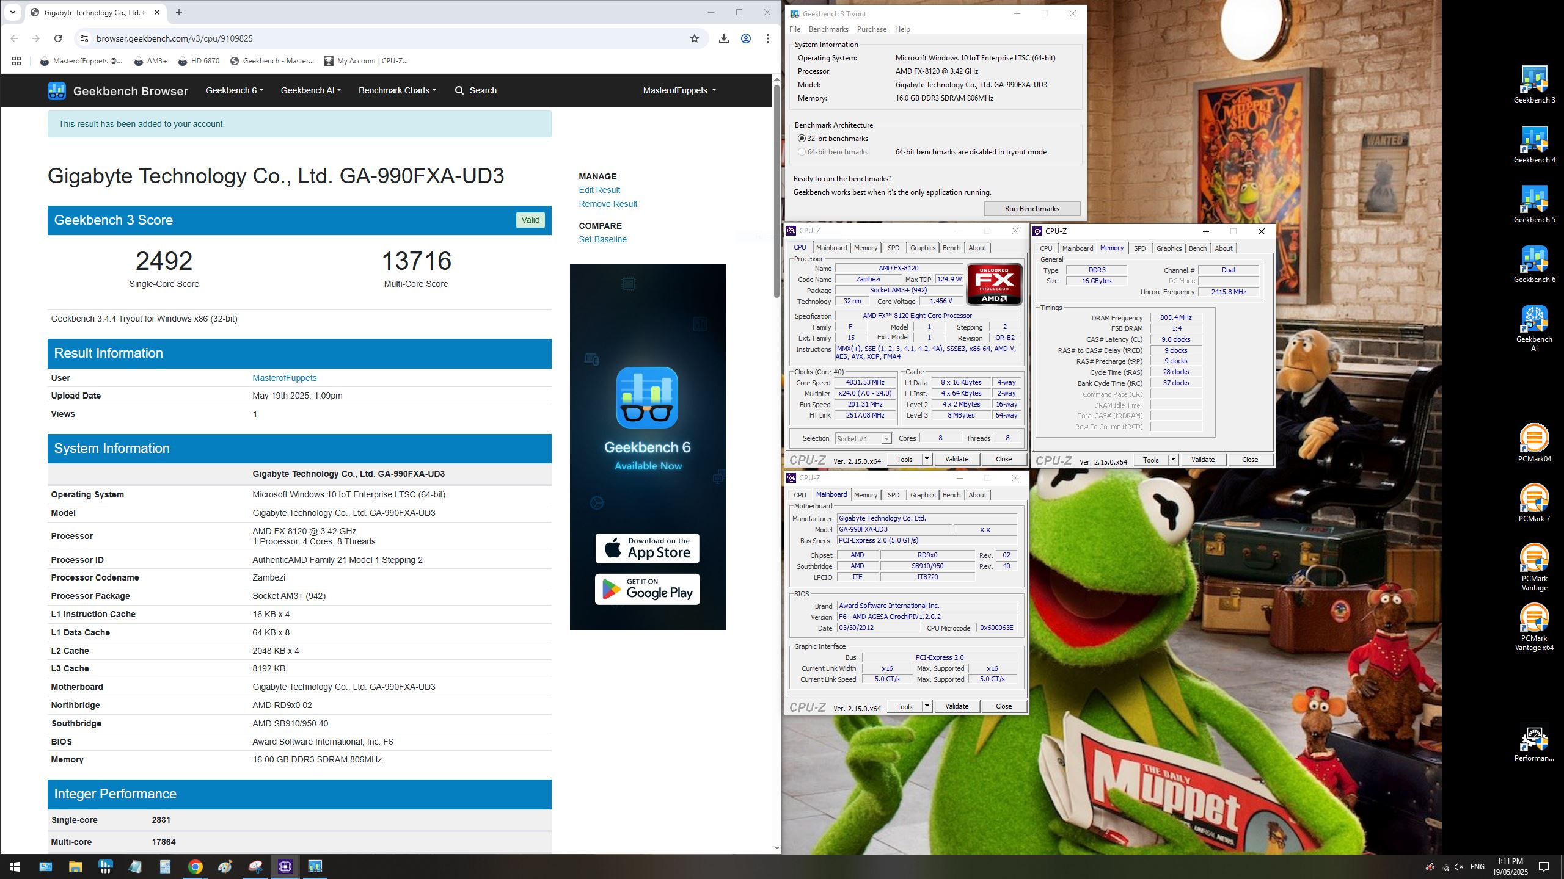Switch to Bench tab in CPU-Z CPU window

tap(951, 248)
